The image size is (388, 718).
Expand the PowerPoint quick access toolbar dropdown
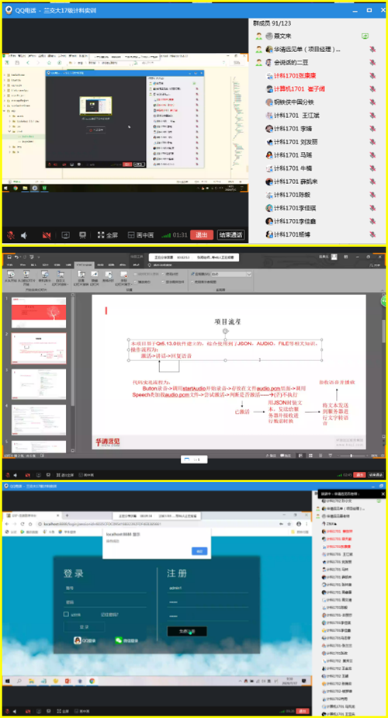tap(39, 258)
